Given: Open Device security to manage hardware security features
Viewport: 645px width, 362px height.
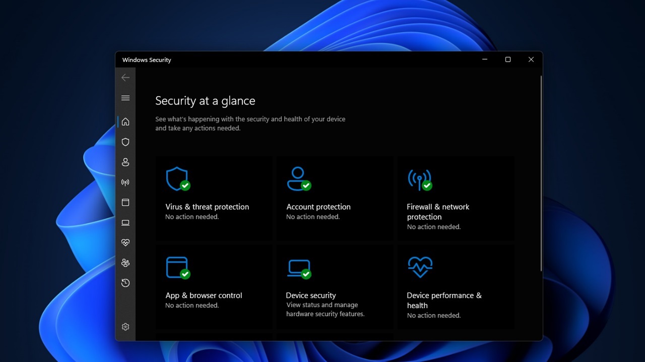Looking at the screenshot, I should tap(335, 287).
